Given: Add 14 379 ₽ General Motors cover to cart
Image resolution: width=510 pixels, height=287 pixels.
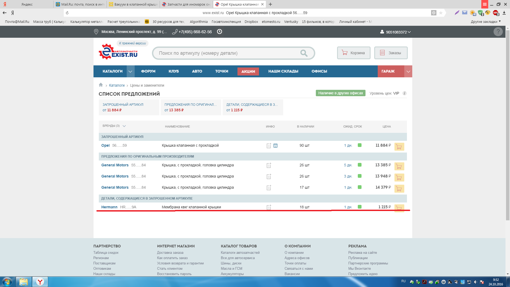Looking at the screenshot, I should (x=399, y=189).
